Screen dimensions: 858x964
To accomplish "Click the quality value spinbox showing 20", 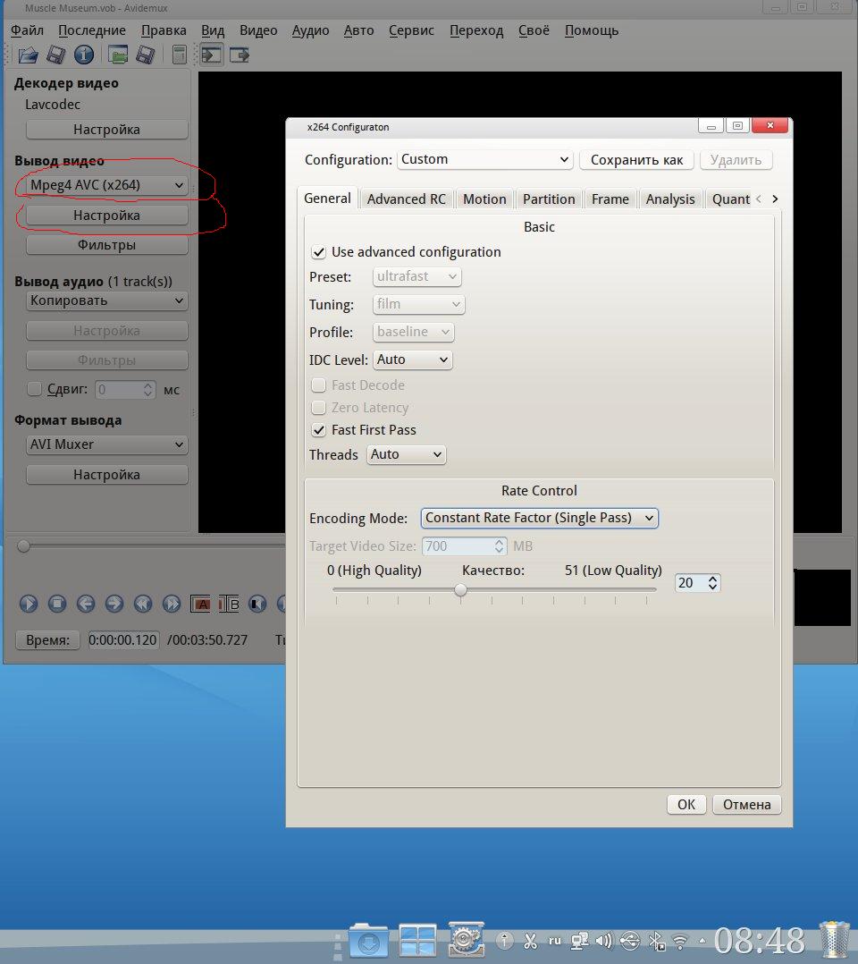I will pos(690,583).
